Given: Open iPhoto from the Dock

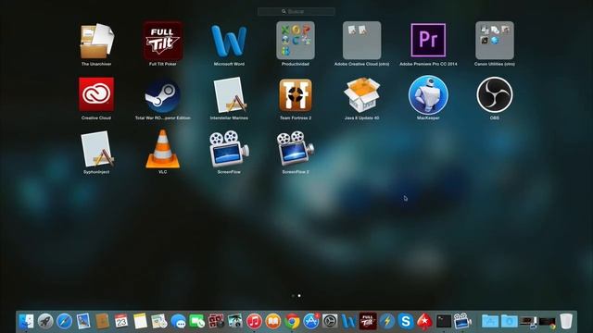Looking at the screenshot, I should pos(234,321).
